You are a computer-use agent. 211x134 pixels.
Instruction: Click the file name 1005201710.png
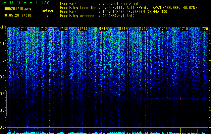(17, 9)
